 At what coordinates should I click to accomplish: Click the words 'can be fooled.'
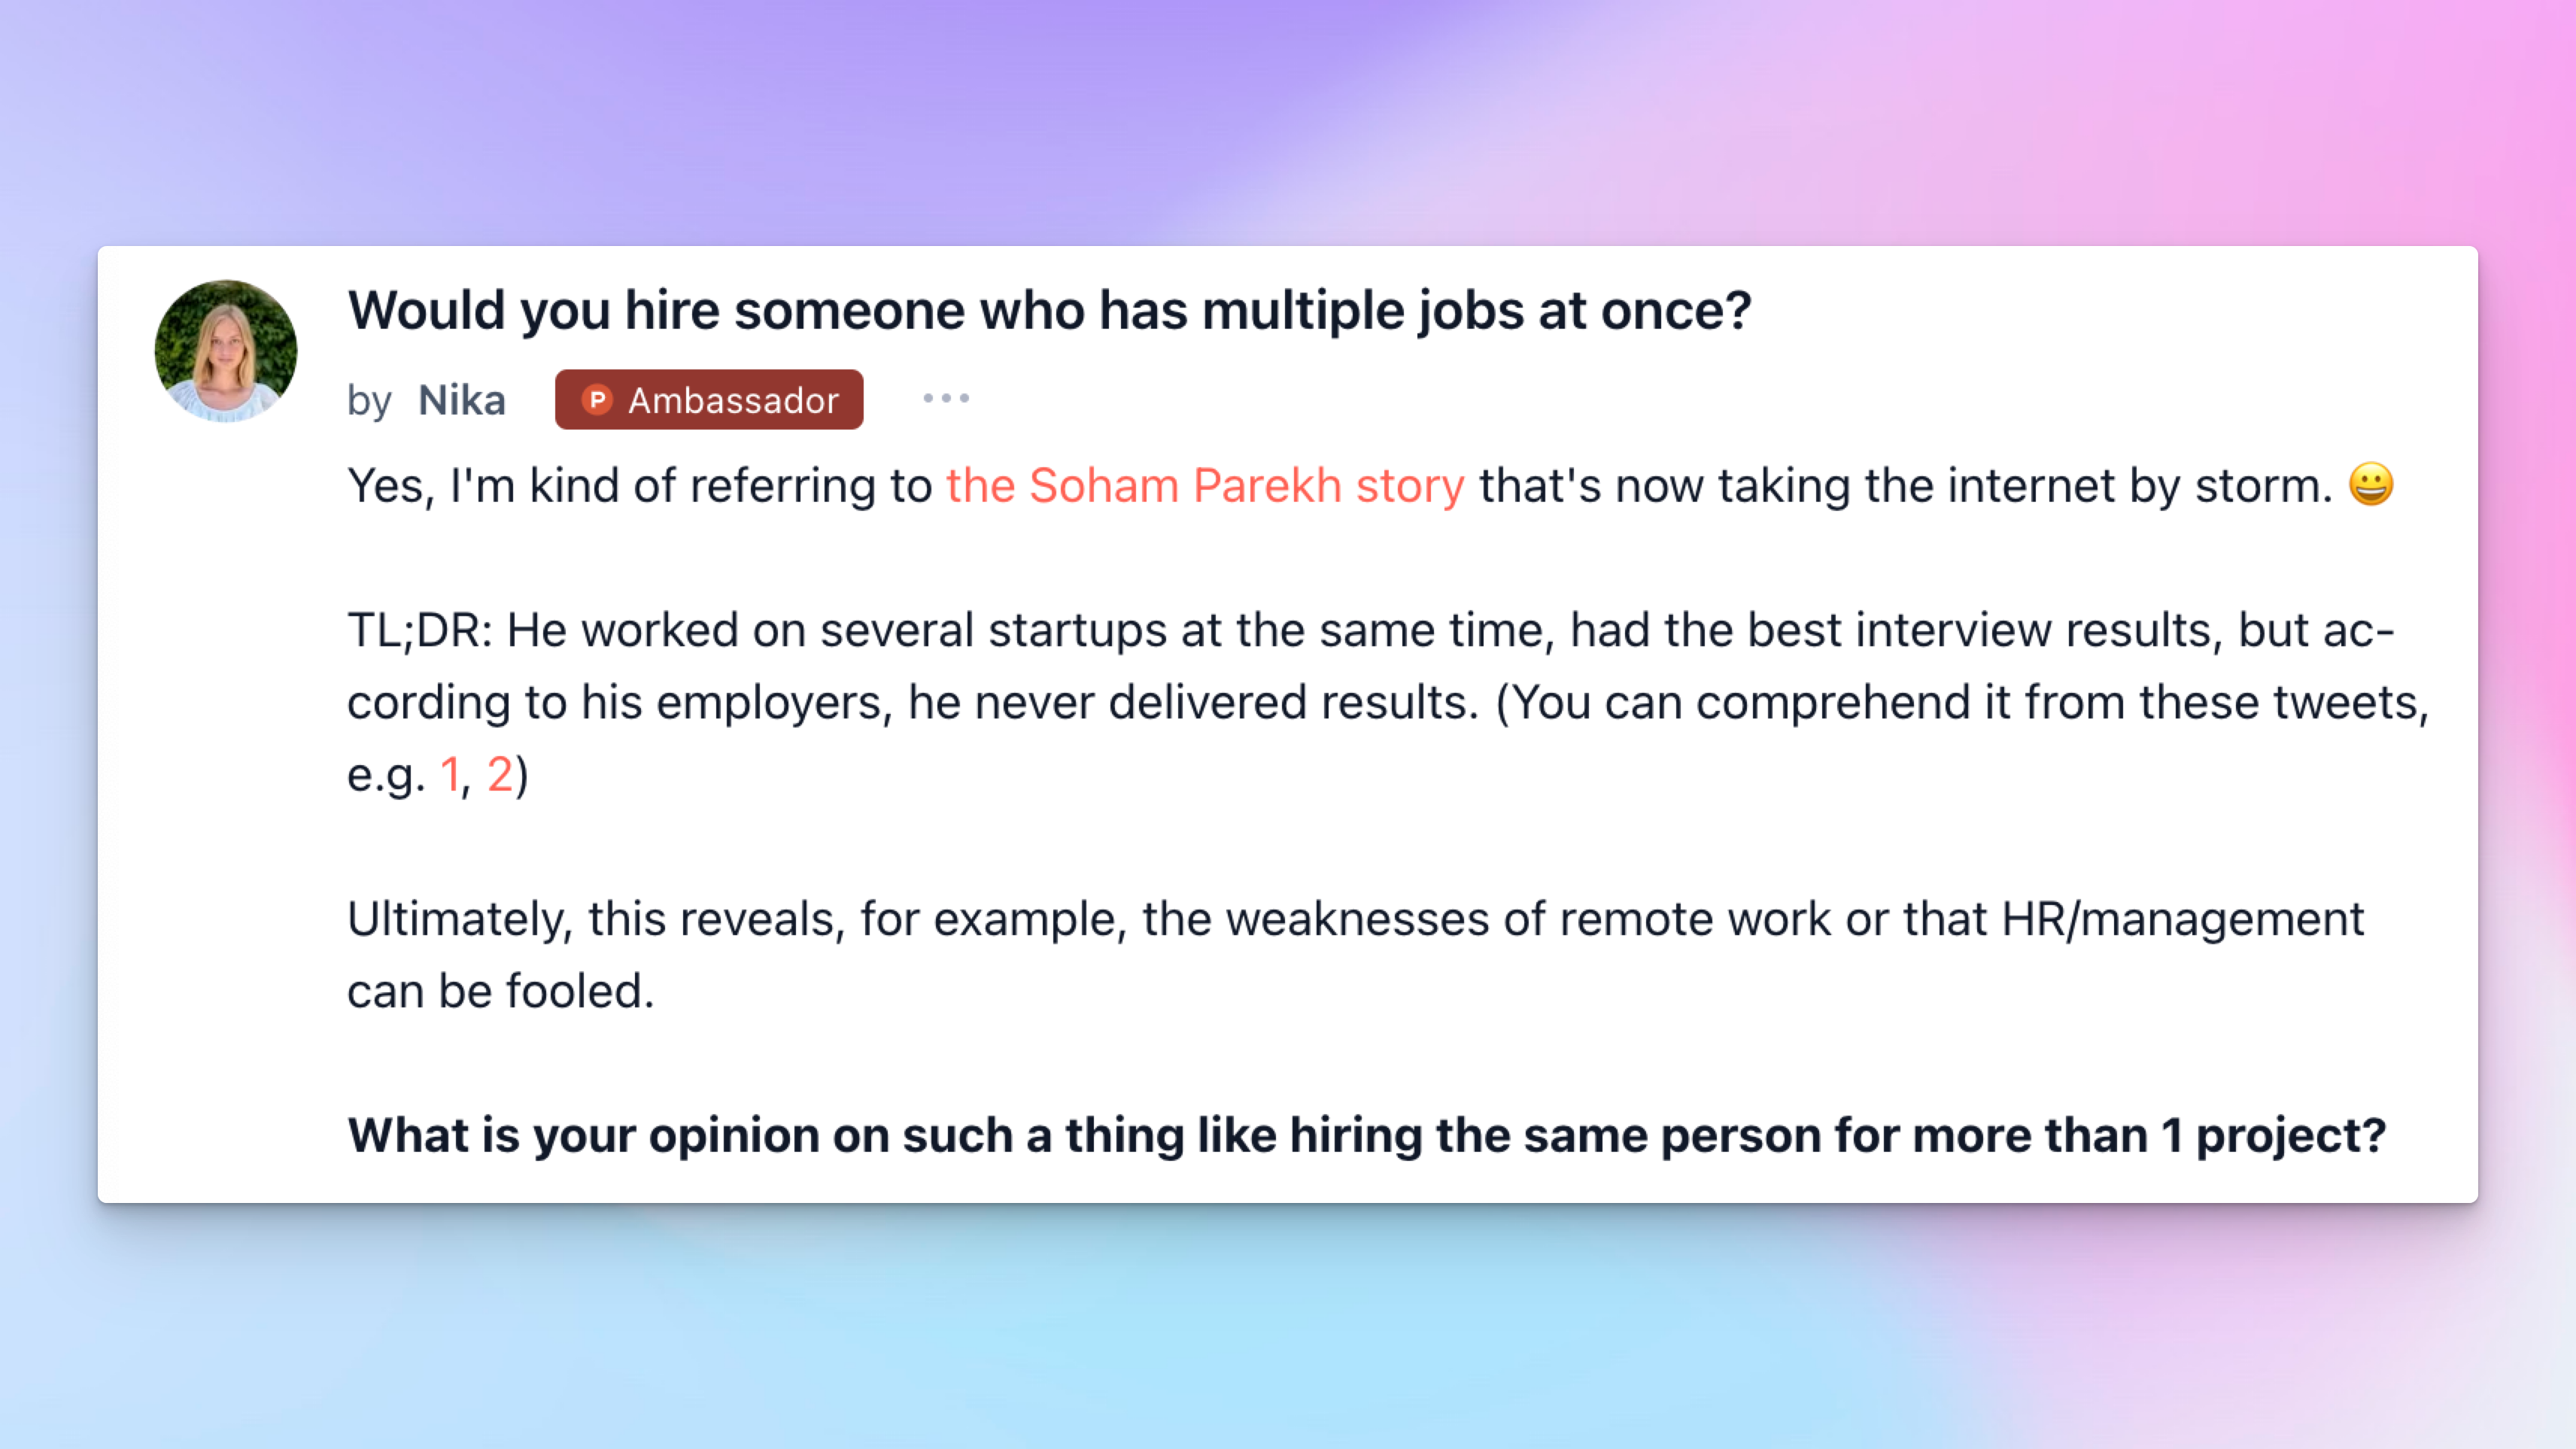click(x=501, y=992)
